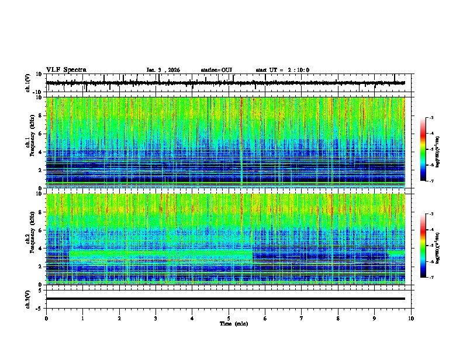This screenshot has height=357, width=463.
Task: Click time axis tick label "0"
Action: (x=46, y=318)
